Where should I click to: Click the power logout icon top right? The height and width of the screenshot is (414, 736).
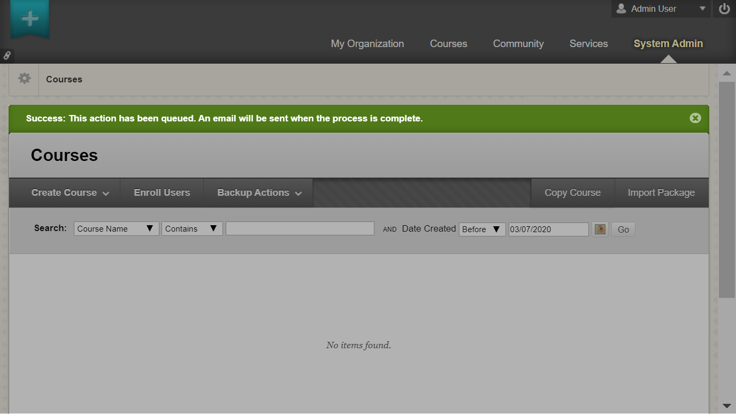(724, 9)
